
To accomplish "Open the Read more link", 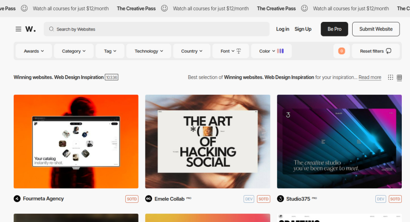I will click(370, 77).
